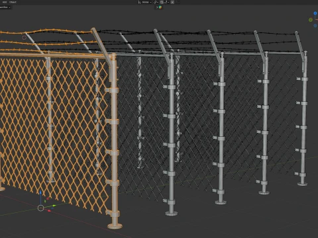This screenshot has height=238, width=318.
Task: Select the black barbed wire strand on top
Action: [199, 33]
